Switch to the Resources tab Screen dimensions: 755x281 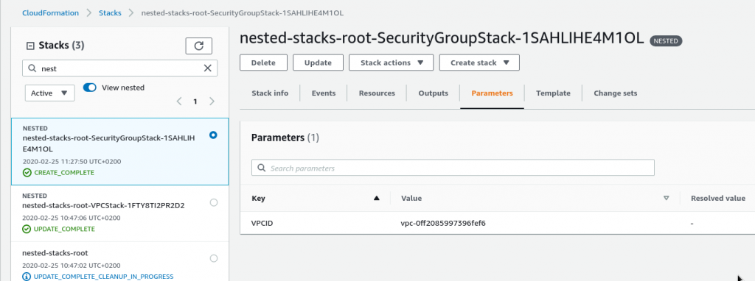[x=377, y=93]
